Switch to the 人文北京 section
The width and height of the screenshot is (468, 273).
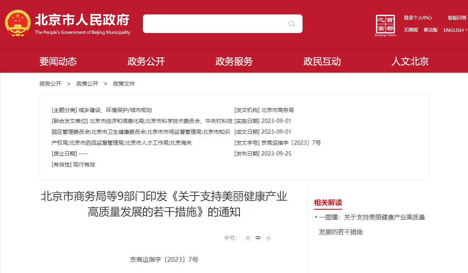(409, 61)
